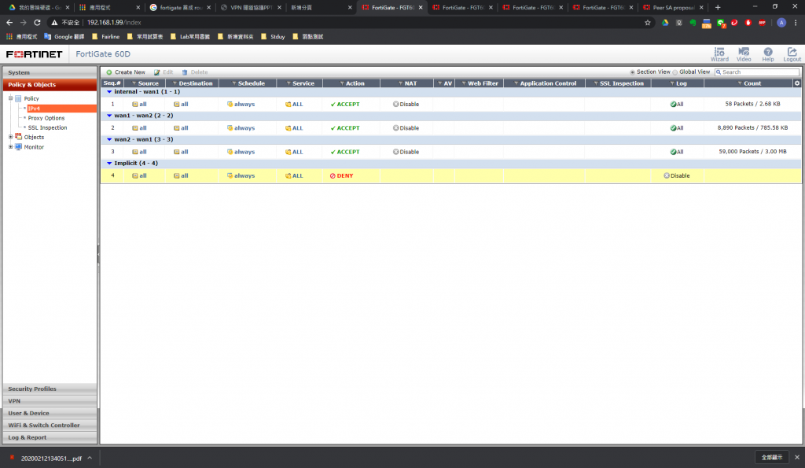This screenshot has height=468, width=805.
Task: Collapse the Implicit section
Action: [x=108, y=164]
